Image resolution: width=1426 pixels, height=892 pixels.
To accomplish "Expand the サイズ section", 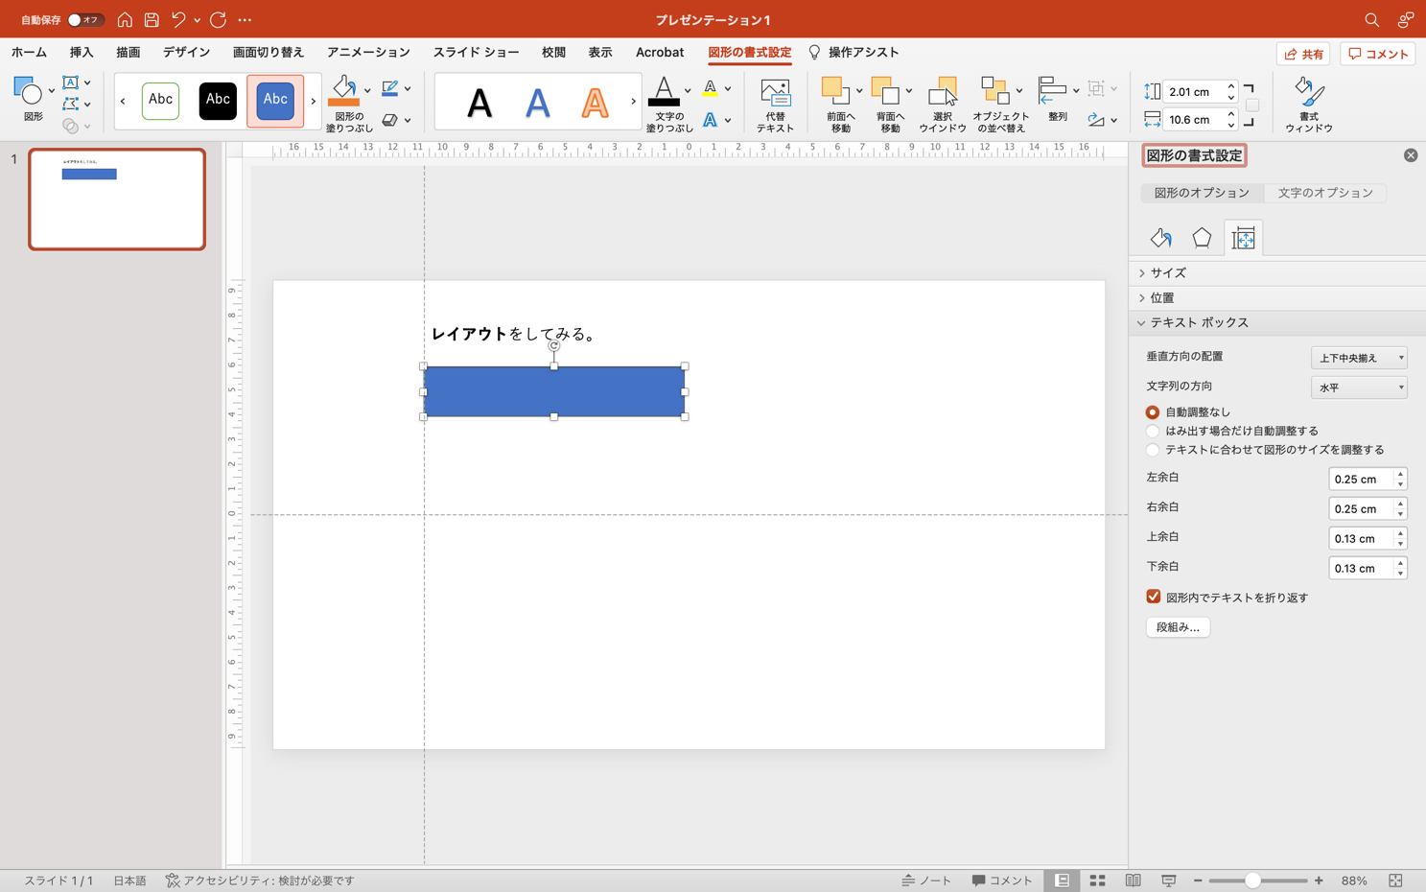I will 1168,273.
